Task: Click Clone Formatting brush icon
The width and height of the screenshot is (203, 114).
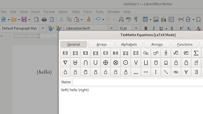Action: pos(89,19)
